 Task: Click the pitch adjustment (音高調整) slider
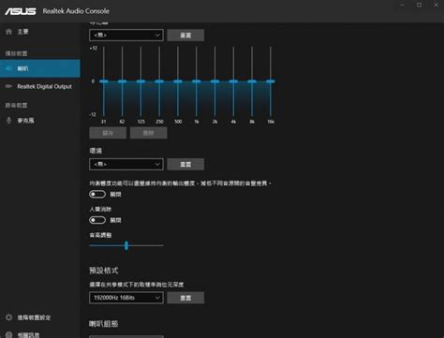click(126, 245)
